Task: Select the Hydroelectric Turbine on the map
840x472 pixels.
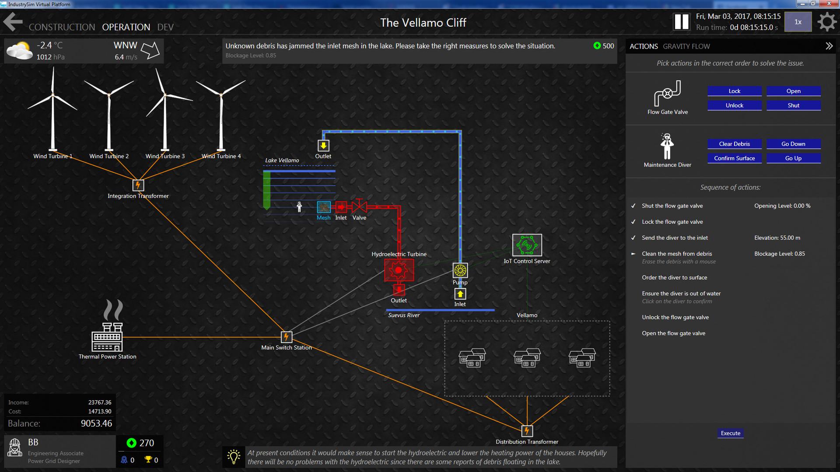Action: [x=399, y=270]
